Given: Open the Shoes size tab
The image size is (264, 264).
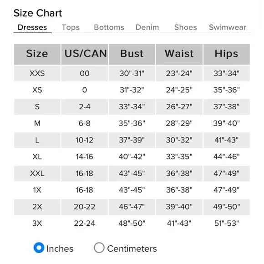Looking at the screenshot, I should pyautogui.click(x=185, y=27).
